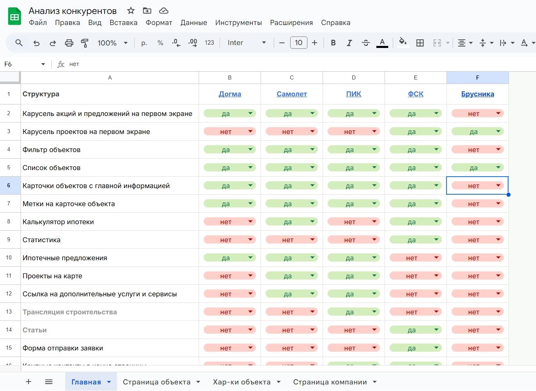
Task: Open Главная tab options arrow
Action: pyautogui.click(x=109, y=382)
